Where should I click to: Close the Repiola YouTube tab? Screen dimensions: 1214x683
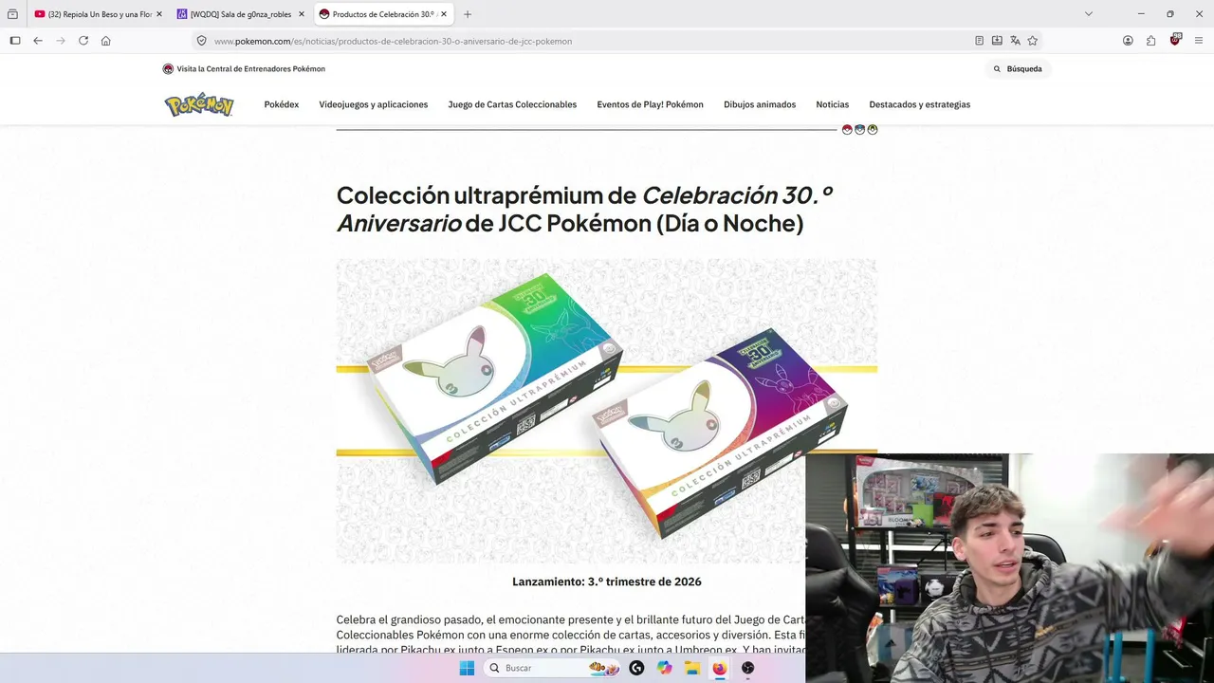(159, 14)
